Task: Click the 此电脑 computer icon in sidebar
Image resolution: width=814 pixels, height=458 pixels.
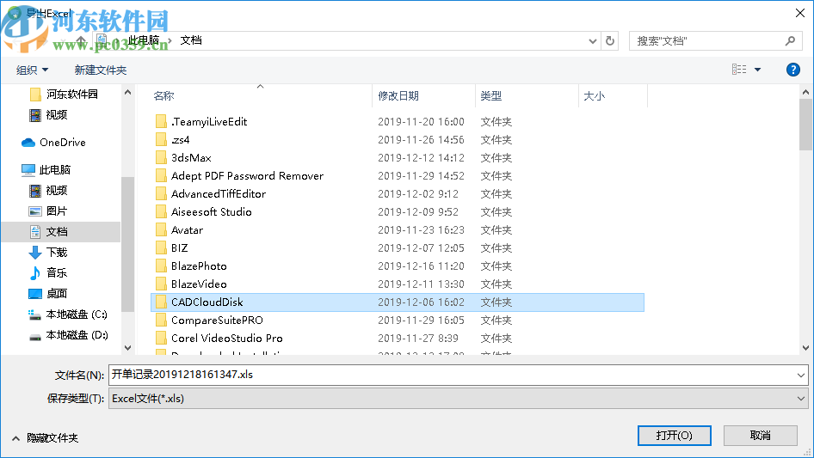Action: tap(28, 169)
